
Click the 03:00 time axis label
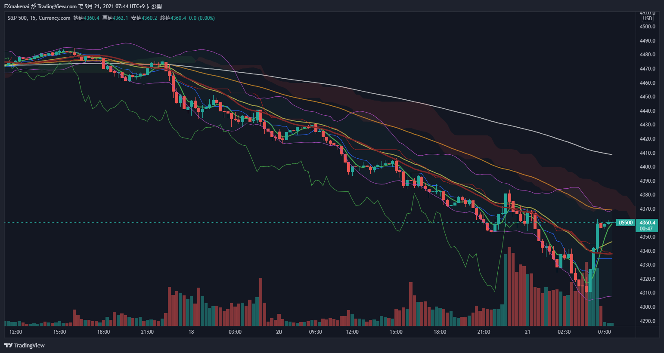tap(235, 332)
